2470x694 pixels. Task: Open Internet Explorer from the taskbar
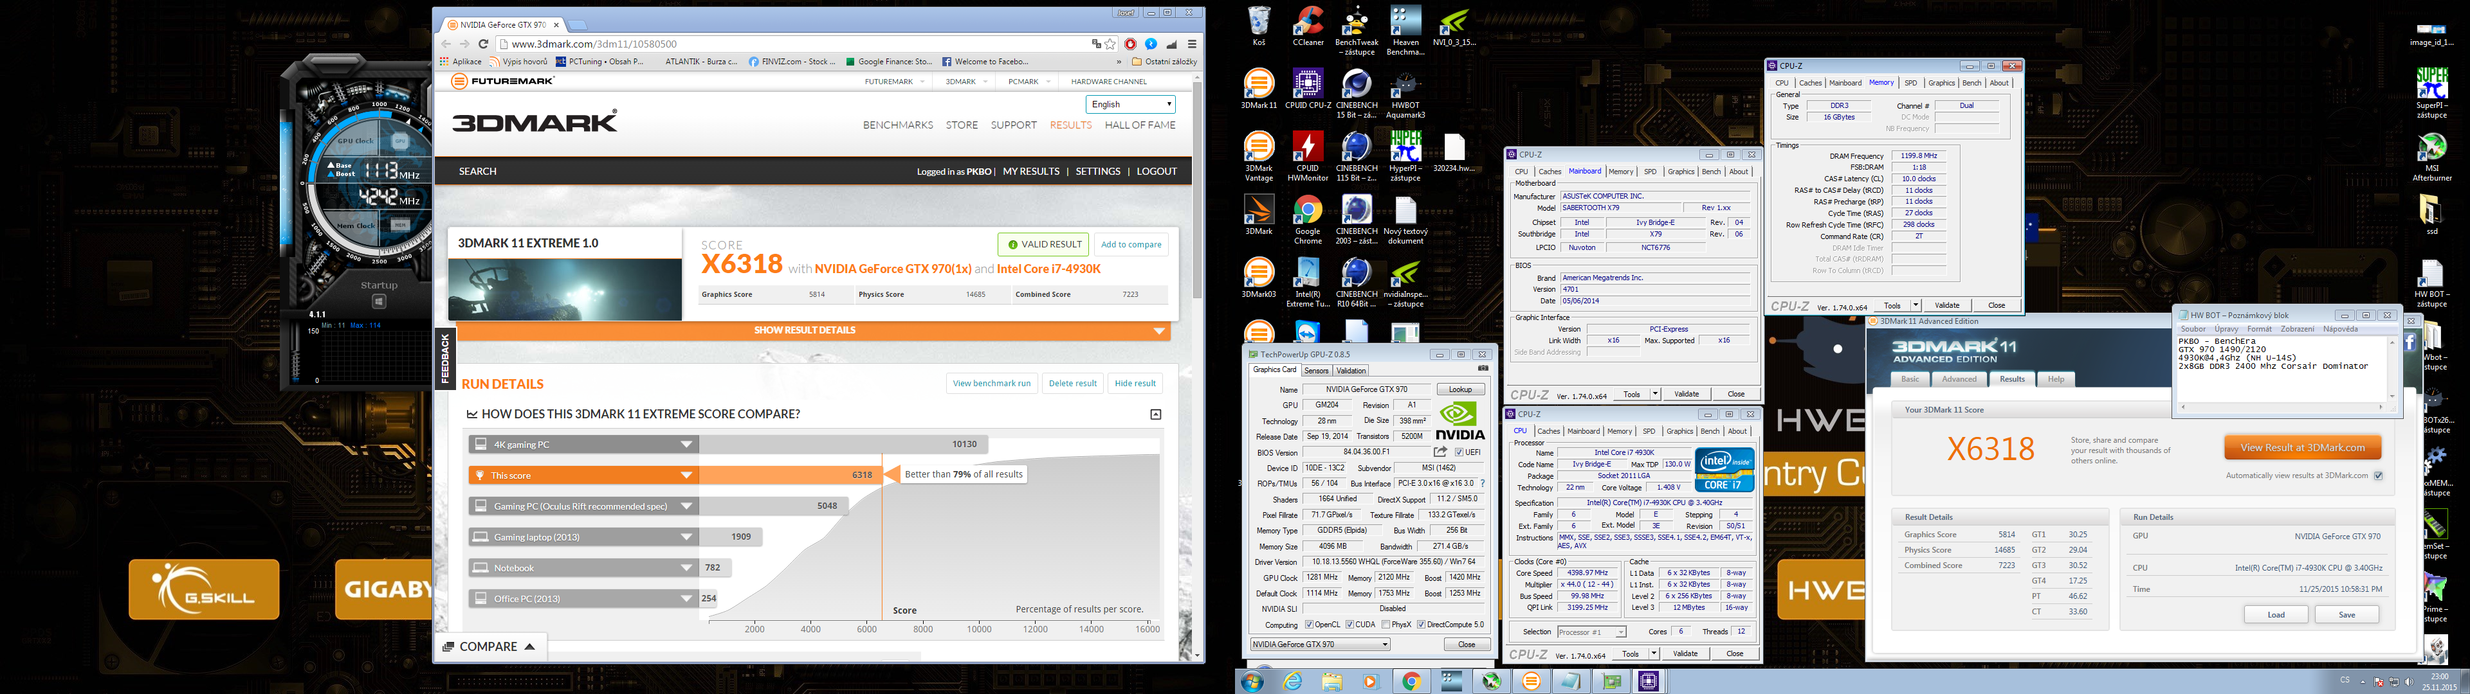pyautogui.click(x=1294, y=682)
